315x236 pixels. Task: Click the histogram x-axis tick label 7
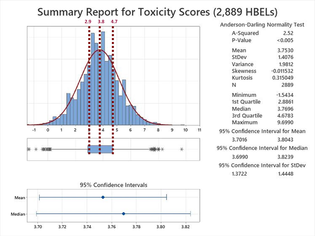pos(145,130)
